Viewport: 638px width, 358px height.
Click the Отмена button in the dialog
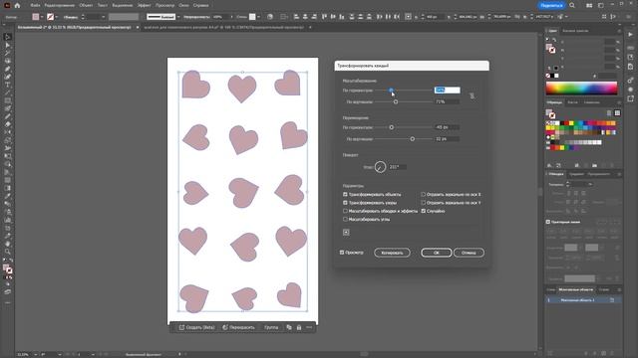[x=469, y=253]
